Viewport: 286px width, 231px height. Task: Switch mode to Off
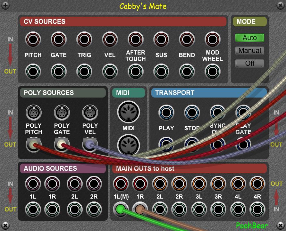(249, 63)
